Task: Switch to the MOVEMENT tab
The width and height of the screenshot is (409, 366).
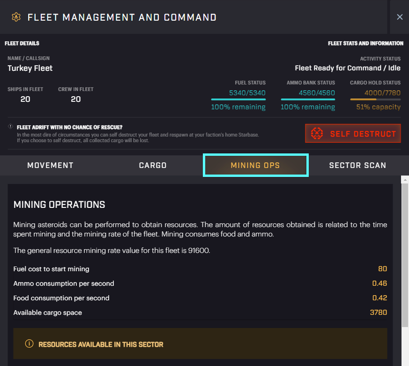Action: (x=50, y=165)
